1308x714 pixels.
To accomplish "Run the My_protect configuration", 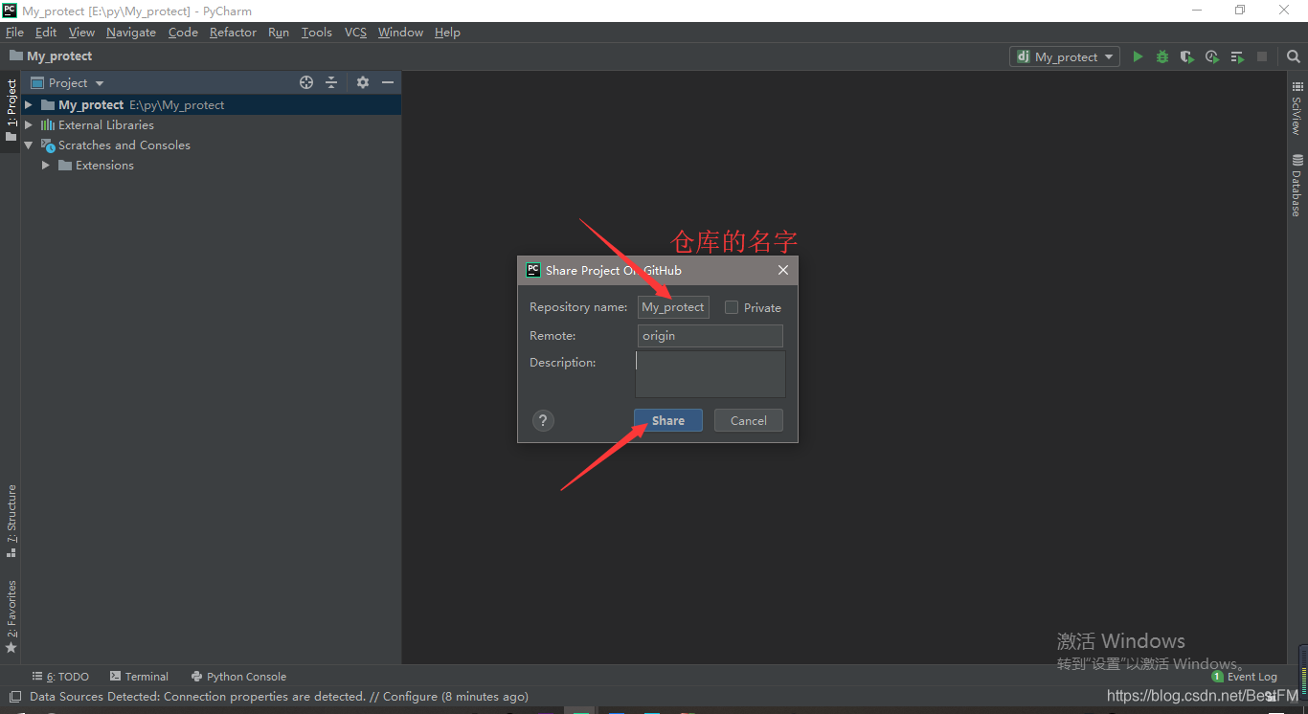I will pos(1138,56).
